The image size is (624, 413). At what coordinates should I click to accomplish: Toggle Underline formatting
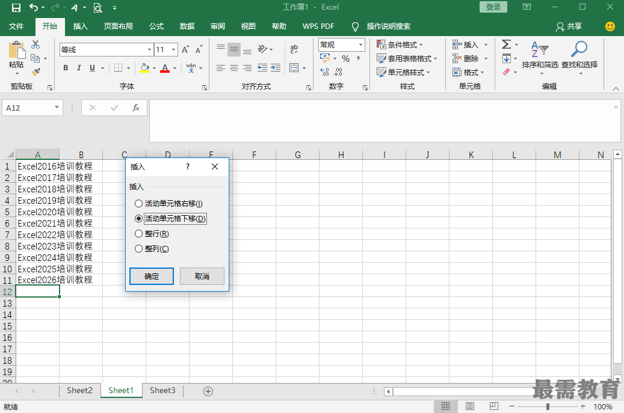(x=92, y=68)
